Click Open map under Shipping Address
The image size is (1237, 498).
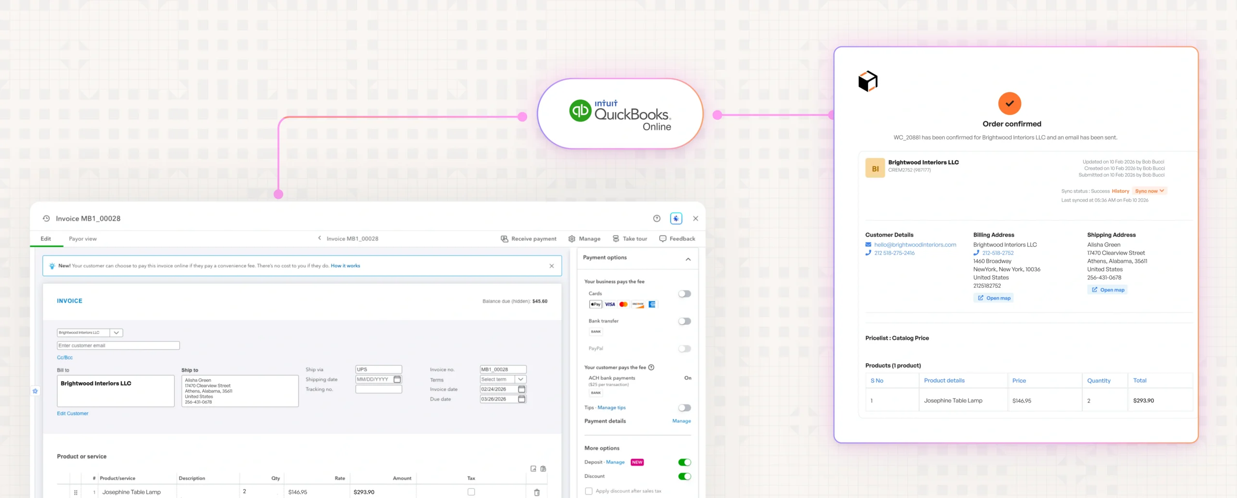pos(1108,290)
